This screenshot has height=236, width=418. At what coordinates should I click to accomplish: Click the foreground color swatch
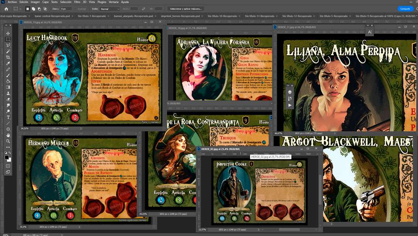[x=7, y=157]
